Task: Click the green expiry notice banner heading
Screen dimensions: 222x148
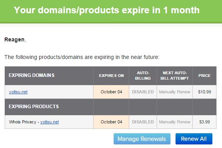Action: (x=106, y=10)
